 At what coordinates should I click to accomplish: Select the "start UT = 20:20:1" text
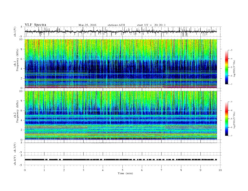(151, 25)
